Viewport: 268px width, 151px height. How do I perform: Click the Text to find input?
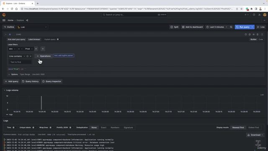(20, 62)
